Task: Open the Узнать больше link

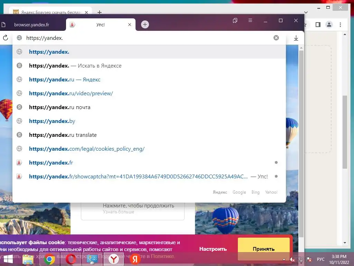Action: [119, 212]
